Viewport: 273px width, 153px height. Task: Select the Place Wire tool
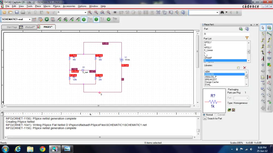263,34
